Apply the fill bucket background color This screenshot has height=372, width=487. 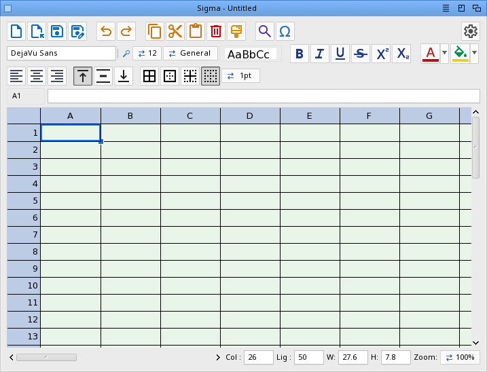tap(460, 54)
